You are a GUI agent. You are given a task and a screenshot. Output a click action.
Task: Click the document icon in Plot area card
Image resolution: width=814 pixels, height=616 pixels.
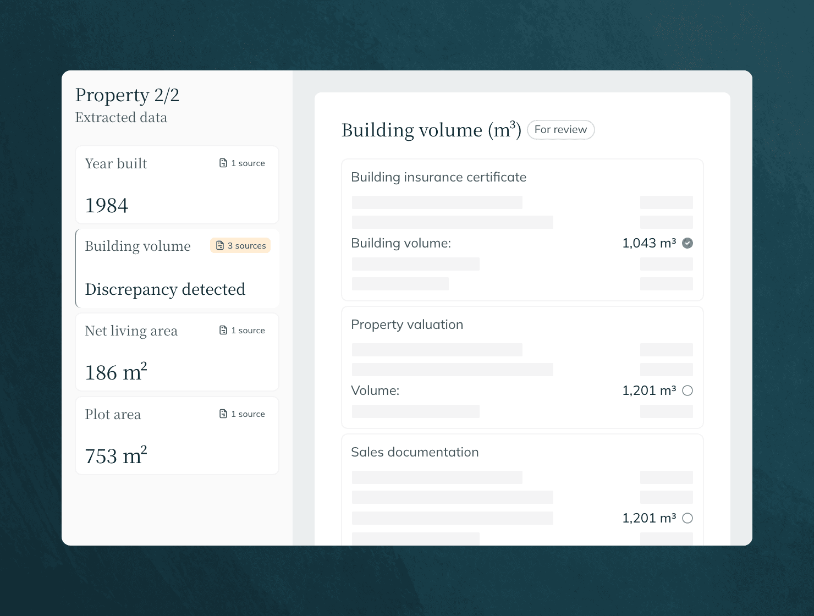pyautogui.click(x=223, y=414)
